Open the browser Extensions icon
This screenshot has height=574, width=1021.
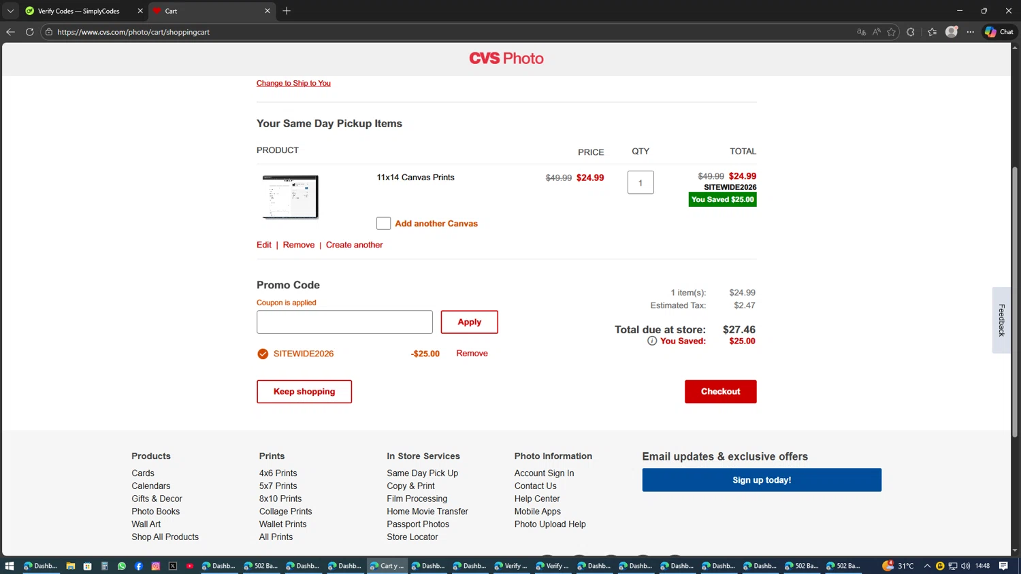(911, 32)
